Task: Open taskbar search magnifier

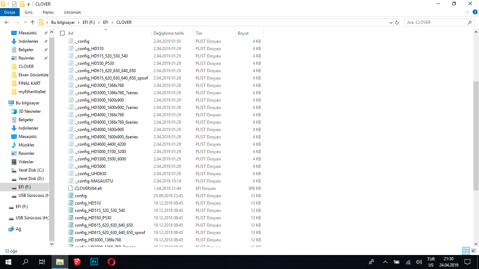Action: 25,262
